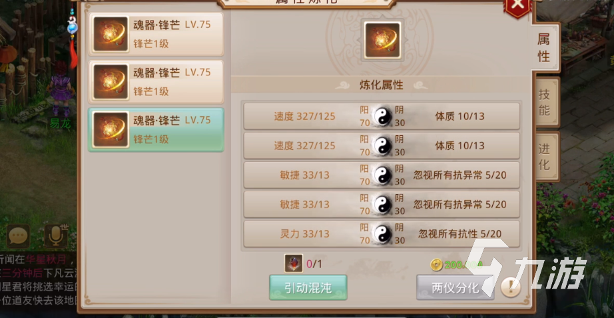Image resolution: width=614 pixels, height=318 pixels.
Task: Open the chat bubble icon
Action: click(18, 235)
